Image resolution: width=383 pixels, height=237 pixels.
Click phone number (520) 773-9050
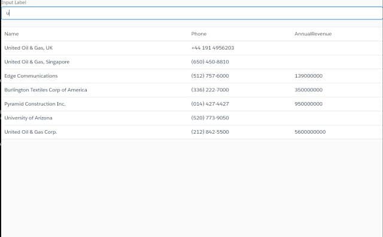tap(210, 118)
